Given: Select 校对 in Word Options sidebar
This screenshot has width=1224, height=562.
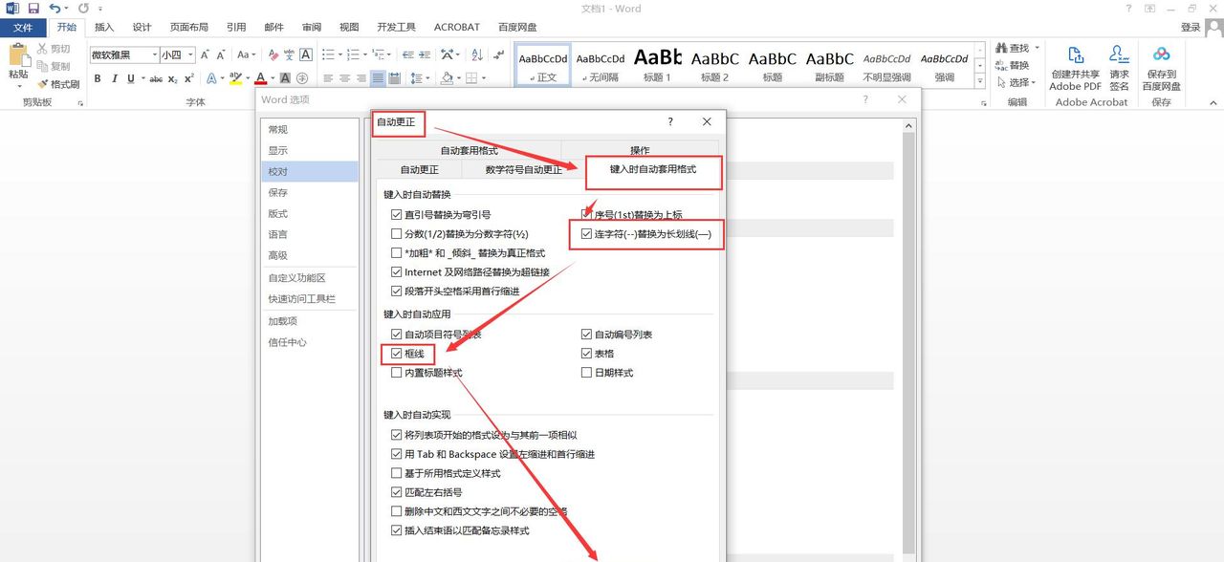Looking at the screenshot, I should coord(278,170).
